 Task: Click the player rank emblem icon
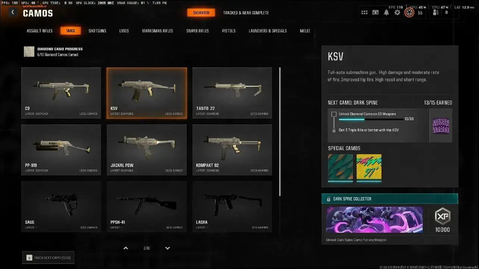[409, 13]
